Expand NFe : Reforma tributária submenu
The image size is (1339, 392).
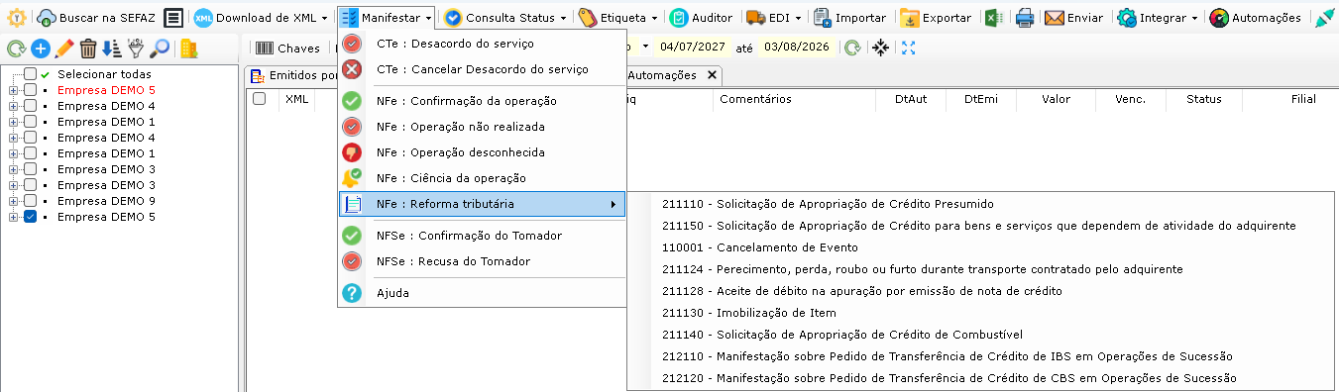pos(482,204)
